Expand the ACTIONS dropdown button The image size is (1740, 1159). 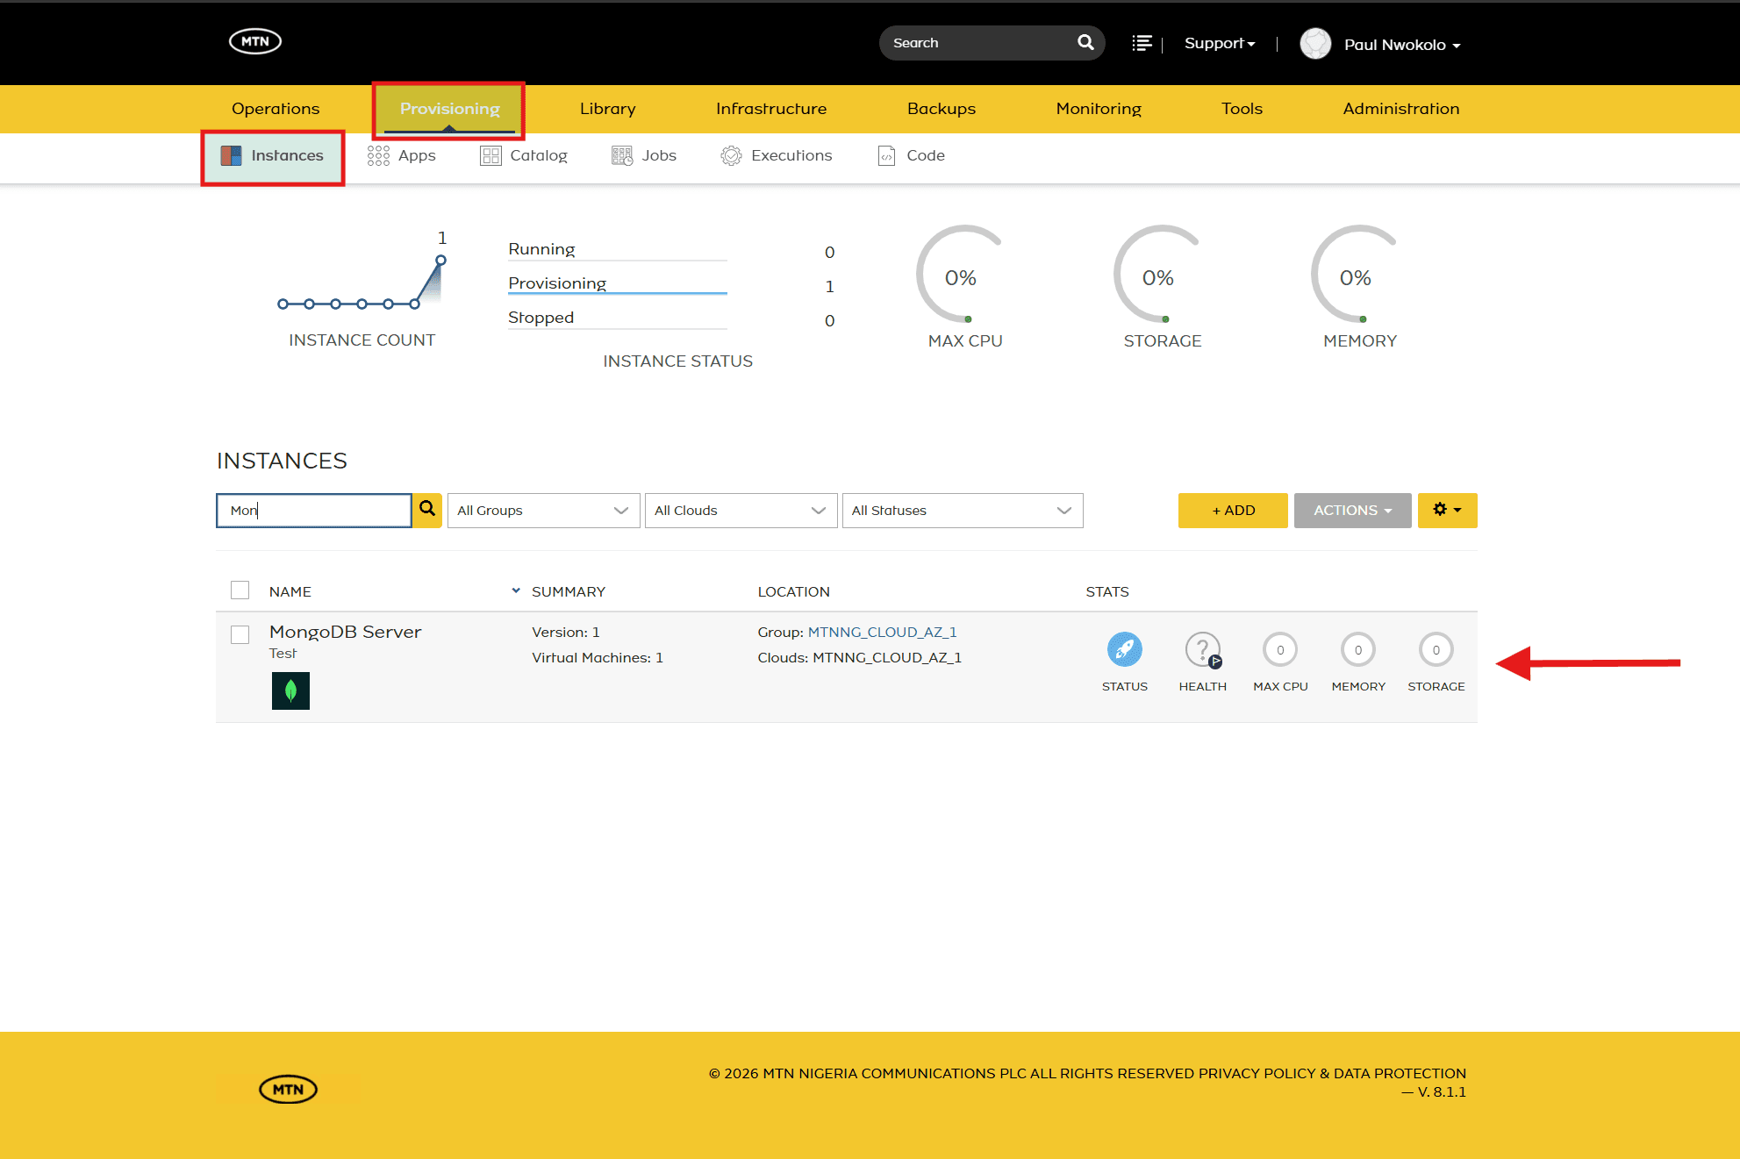pyautogui.click(x=1353, y=511)
